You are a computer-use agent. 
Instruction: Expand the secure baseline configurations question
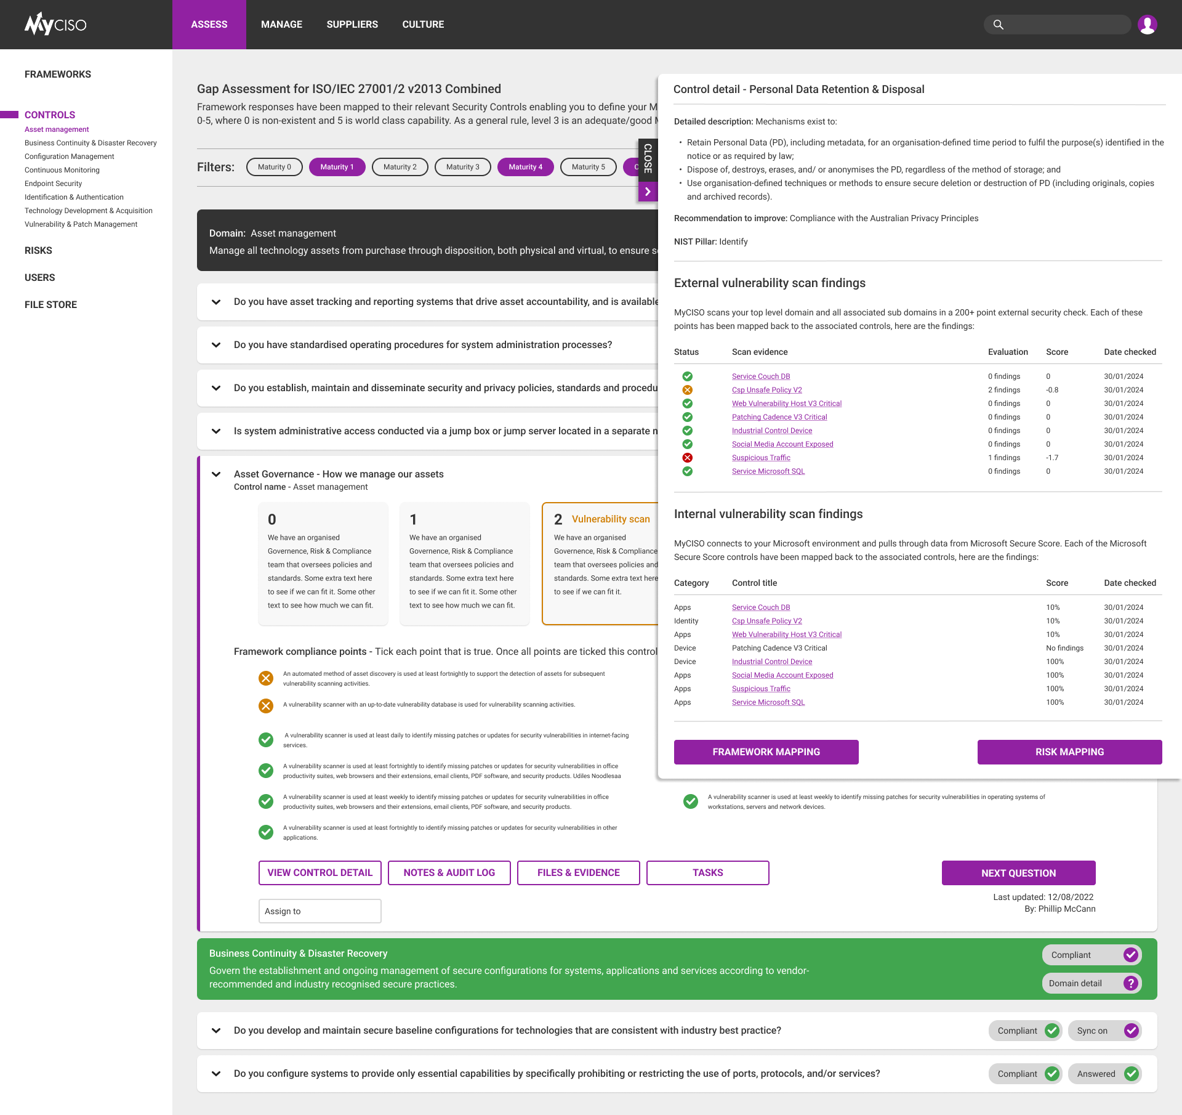tap(216, 1031)
